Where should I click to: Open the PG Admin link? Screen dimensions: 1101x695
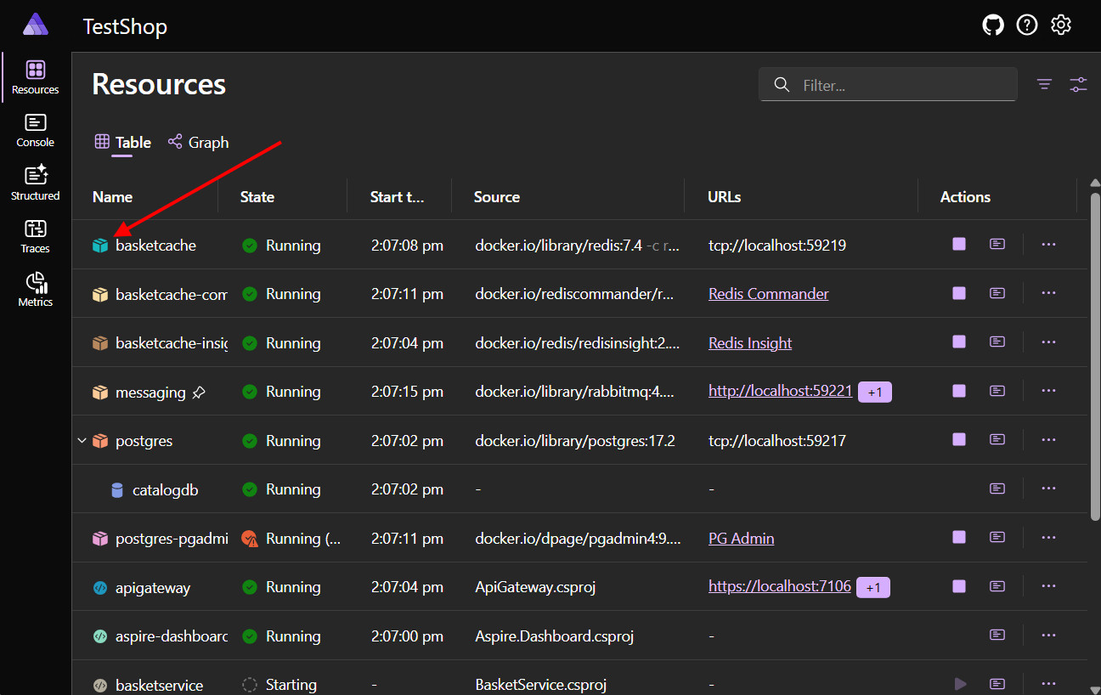point(741,538)
